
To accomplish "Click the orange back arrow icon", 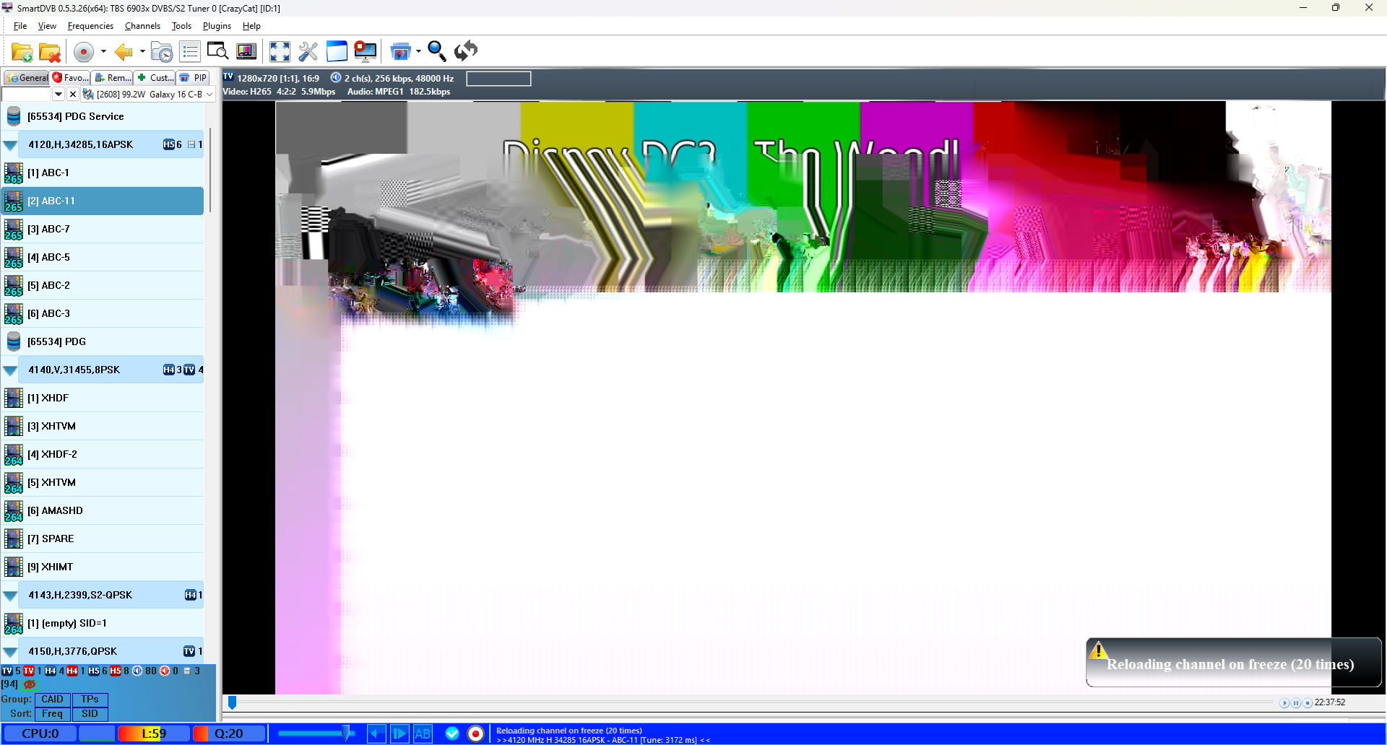I will click(x=124, y=52).
